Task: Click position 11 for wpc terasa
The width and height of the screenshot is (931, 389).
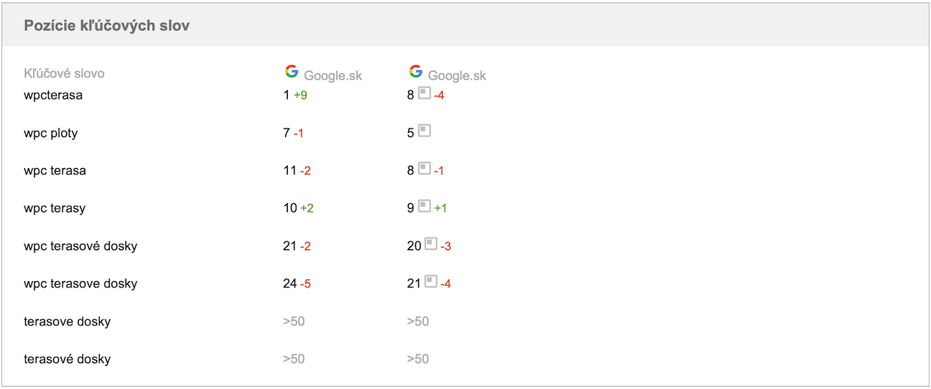Action: pyautogui.click(x=290, y=171)
